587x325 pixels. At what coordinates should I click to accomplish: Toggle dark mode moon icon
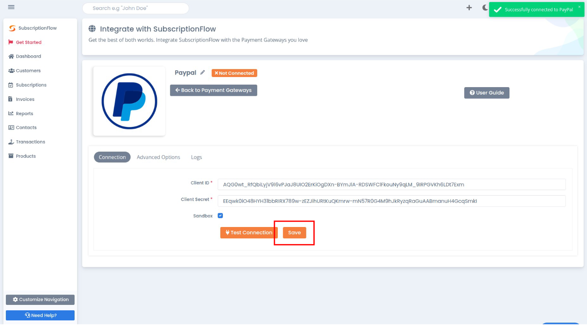[x=485, y=8]
